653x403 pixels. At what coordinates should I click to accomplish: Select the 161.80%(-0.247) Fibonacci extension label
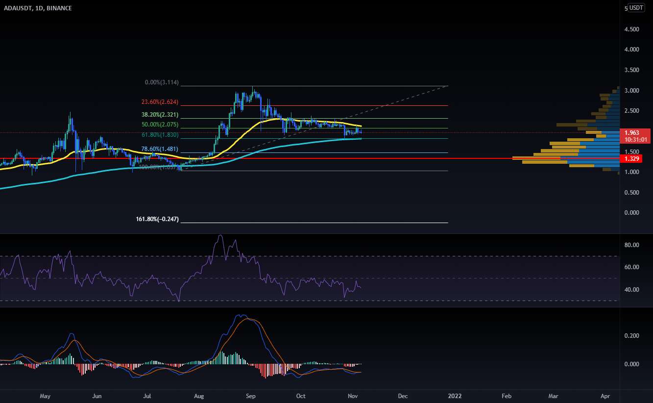[x=157, y=219]
